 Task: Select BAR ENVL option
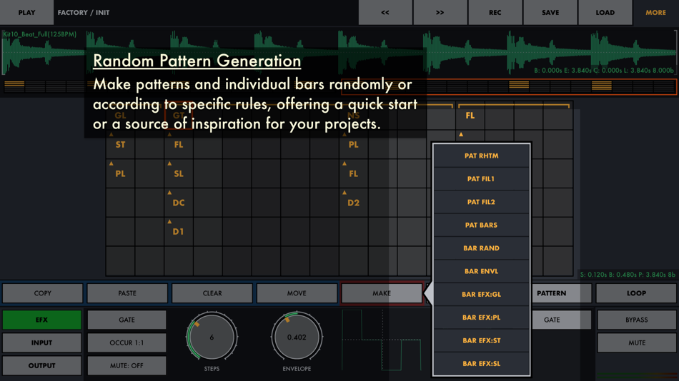[x=482, y=271]
